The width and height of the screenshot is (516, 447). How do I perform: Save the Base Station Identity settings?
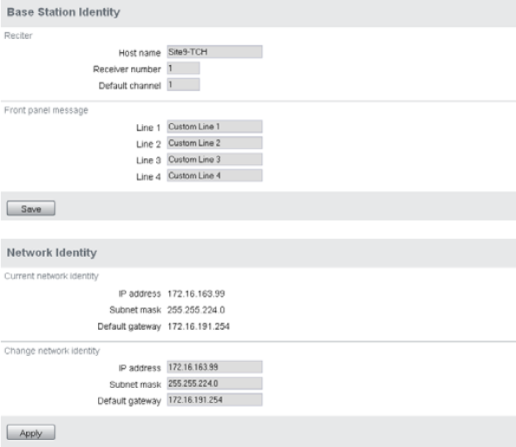point(31,208)
